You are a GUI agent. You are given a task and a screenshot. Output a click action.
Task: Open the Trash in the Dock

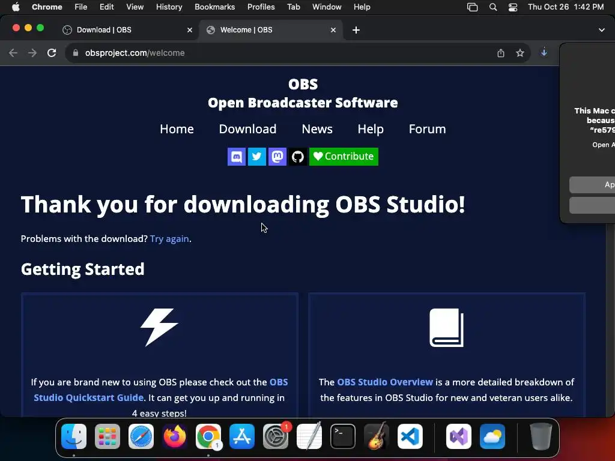(541, 436)
